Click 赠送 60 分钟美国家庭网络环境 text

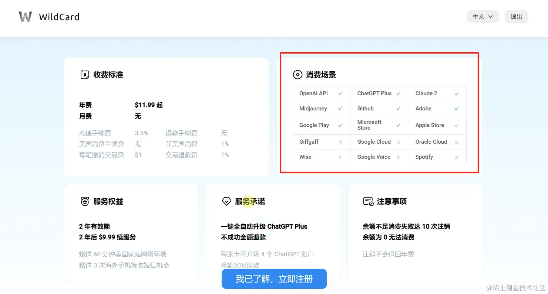tap(123, 254)
